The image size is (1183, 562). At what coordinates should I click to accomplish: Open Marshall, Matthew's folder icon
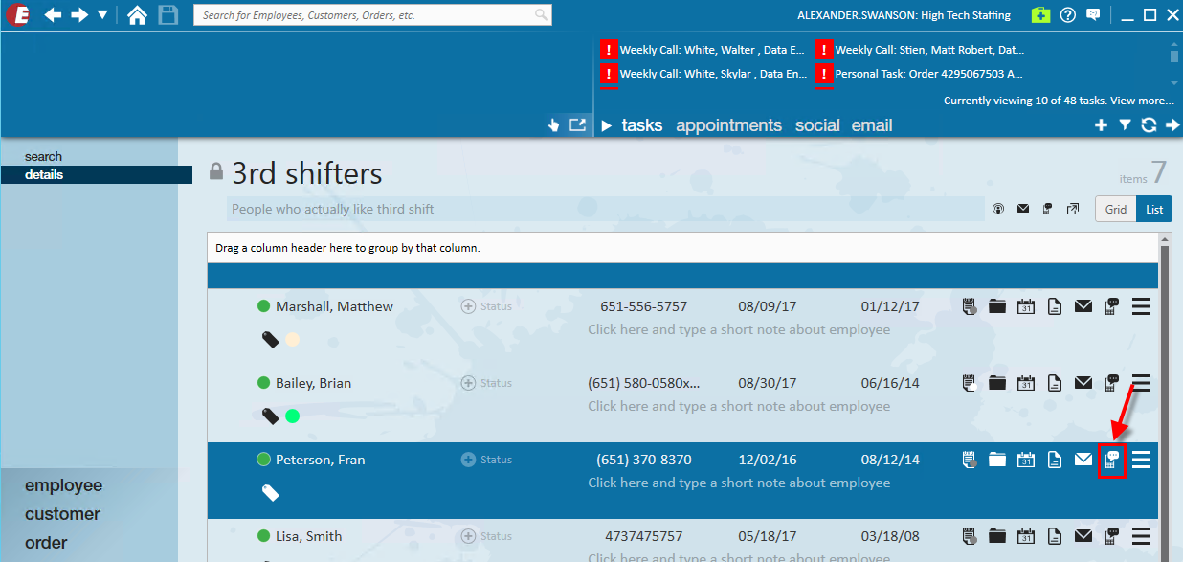pyautogui.click(x=997, y=306)
